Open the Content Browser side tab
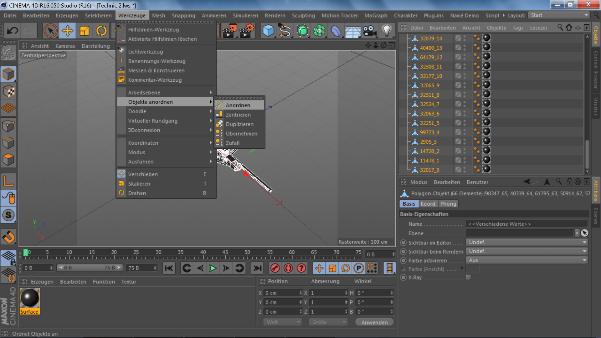The image size is (601, 338). pyautogui.click(x=596, y=69)
